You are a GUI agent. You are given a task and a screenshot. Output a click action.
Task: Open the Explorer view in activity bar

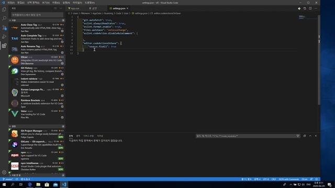[x=4, y=9]
